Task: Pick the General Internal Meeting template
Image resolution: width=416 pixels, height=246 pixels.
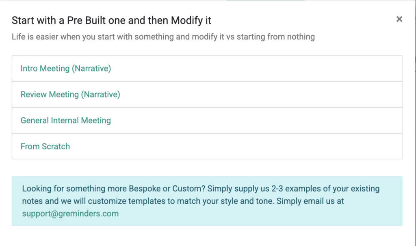Action: click(66, 121)
